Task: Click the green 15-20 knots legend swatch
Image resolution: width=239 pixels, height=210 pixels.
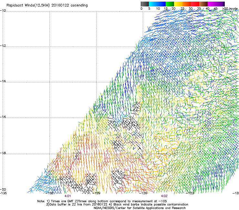Action: pos(170,4)
